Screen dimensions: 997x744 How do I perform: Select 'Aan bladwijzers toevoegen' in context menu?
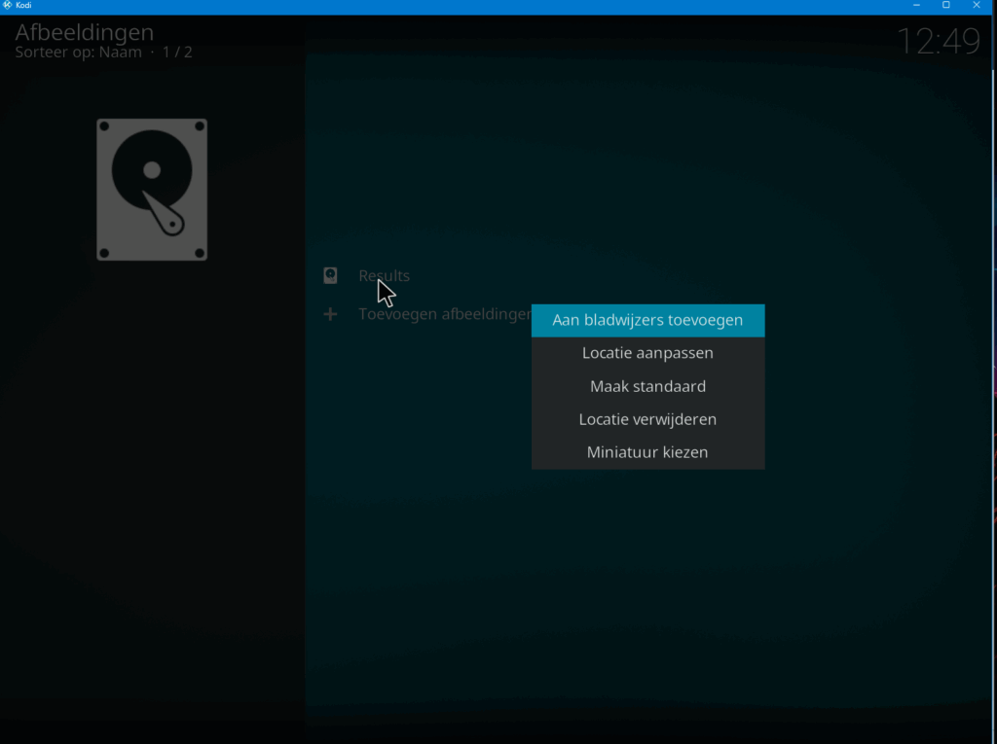click(x=647, y=320)
